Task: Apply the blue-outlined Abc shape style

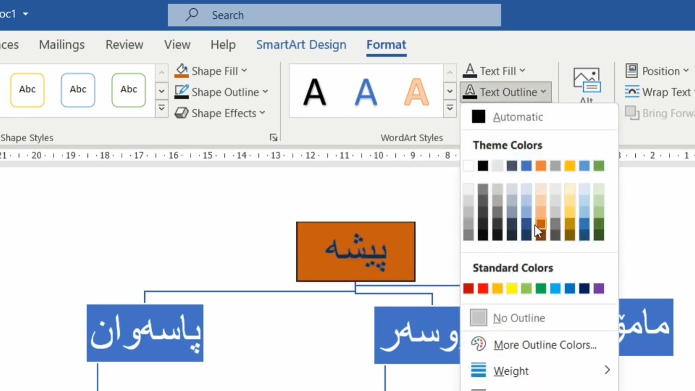Action: [78, 90]
